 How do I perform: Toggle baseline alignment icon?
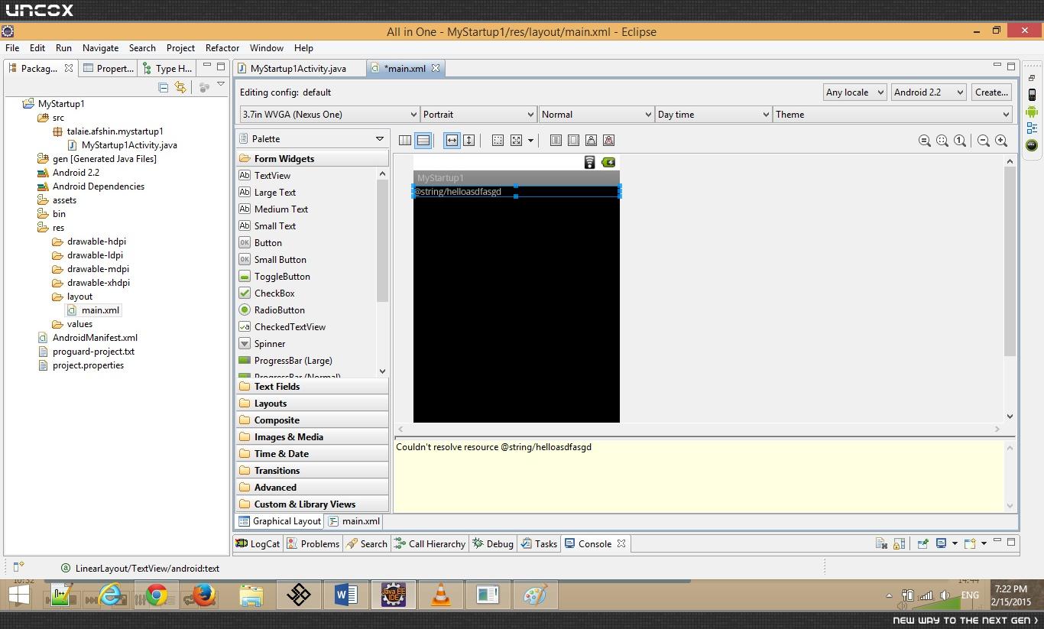pos(591,141)
